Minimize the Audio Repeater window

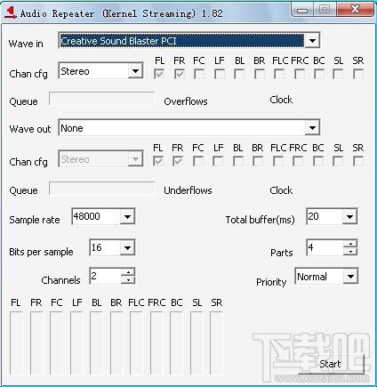point(302,10)
